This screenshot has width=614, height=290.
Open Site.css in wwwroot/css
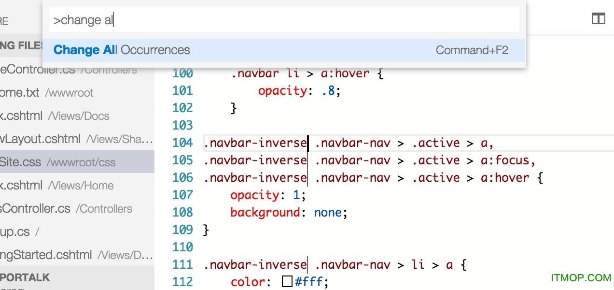(x=58, y=162)
